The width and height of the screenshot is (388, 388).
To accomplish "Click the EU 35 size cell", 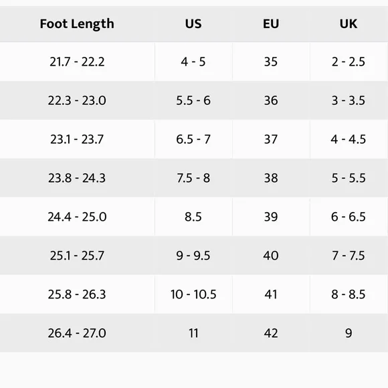I will (x=271, y=62).
